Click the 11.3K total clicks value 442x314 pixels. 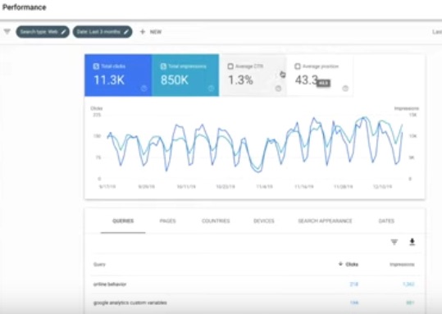coord(109,80)
